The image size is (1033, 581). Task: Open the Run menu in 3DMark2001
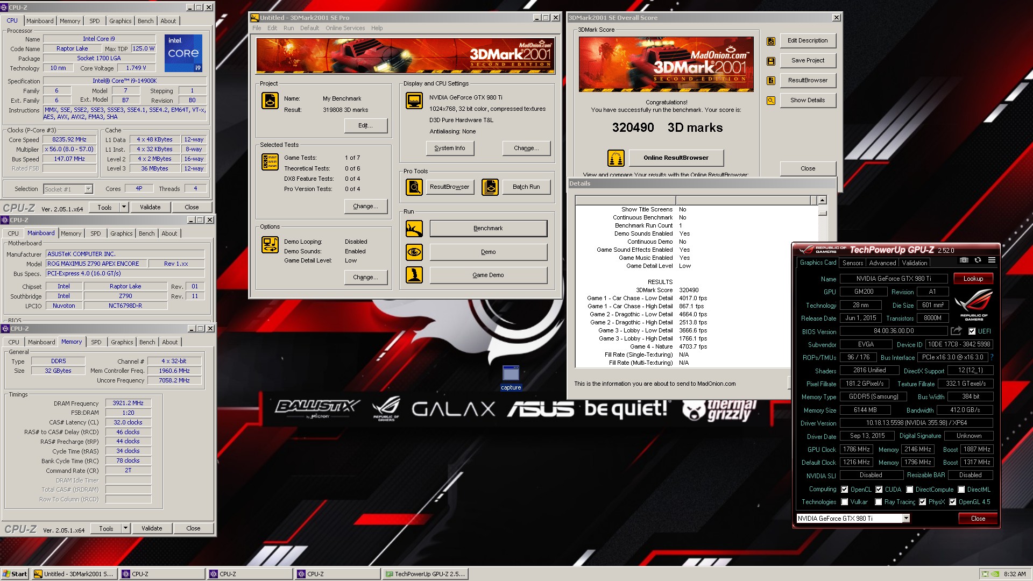tap(288, 28)
